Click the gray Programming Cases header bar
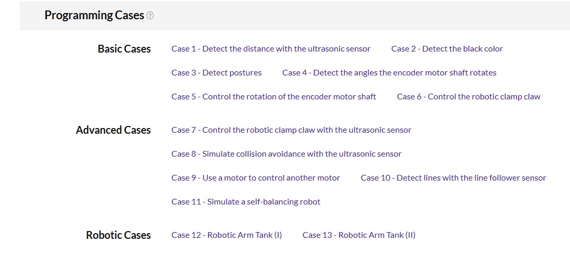 pyautogui.click(x=295, y=16)
